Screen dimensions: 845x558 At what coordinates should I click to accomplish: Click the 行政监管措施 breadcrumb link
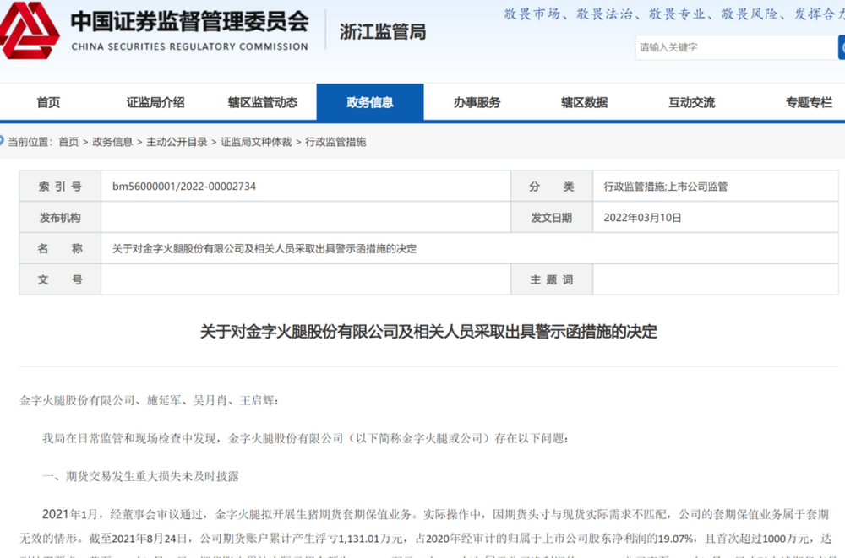point(335,142)
